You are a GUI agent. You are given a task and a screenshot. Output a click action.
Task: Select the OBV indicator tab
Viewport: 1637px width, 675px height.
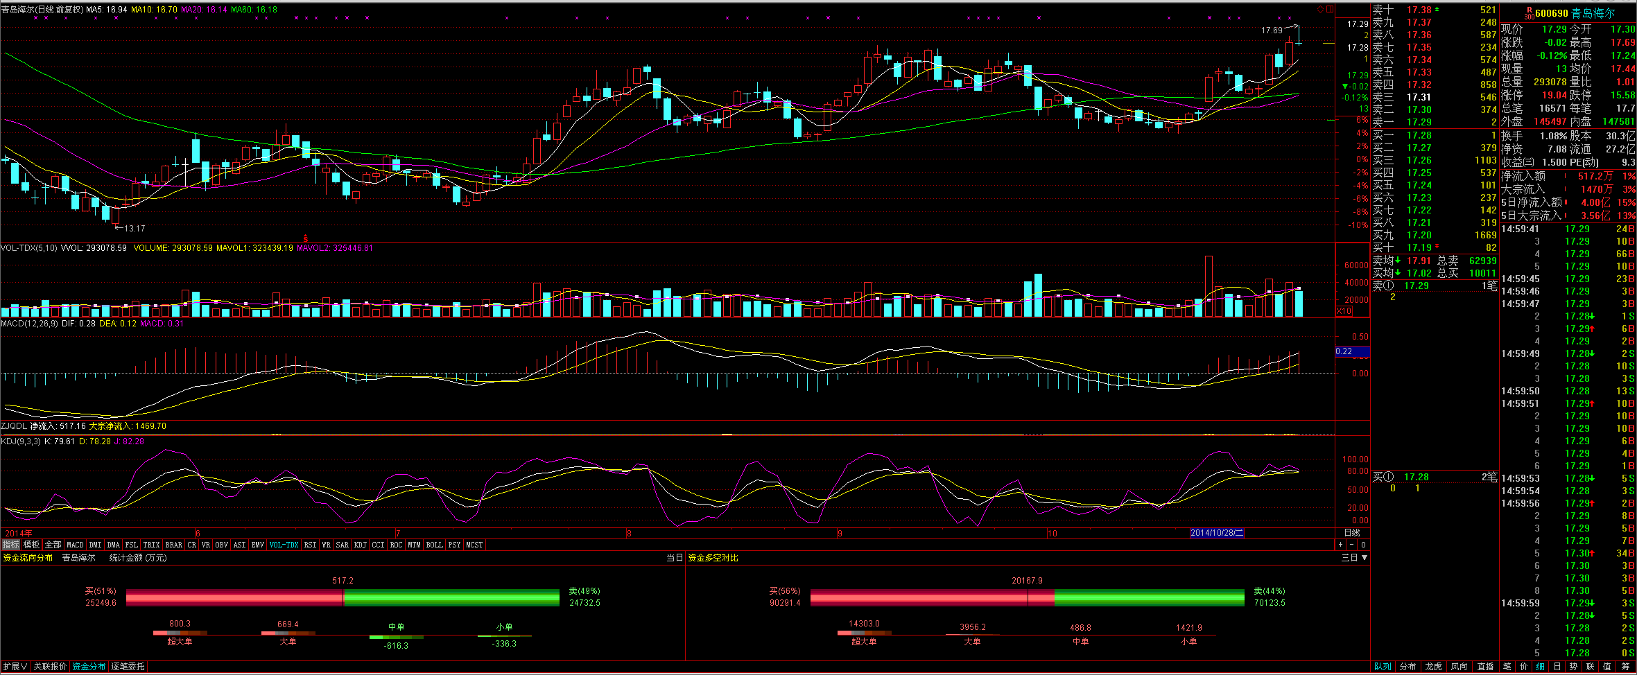pos(222,545)
